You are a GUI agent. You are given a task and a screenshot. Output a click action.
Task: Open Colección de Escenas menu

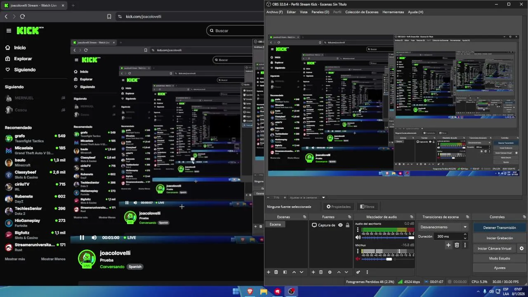[362, 12]
